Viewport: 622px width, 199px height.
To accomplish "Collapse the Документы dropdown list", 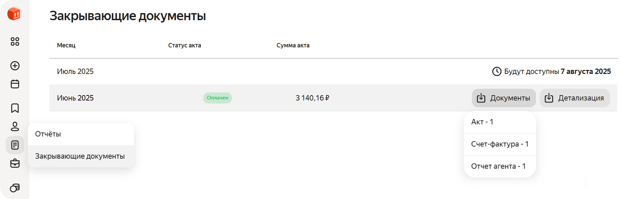I will click(503, 98).
